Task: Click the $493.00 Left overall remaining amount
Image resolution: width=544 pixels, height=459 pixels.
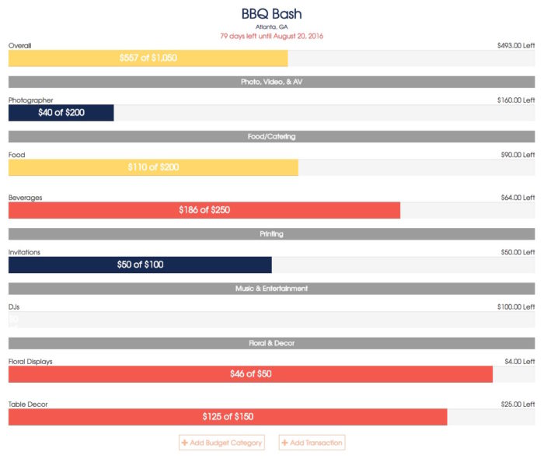Action: coord(516,46)
